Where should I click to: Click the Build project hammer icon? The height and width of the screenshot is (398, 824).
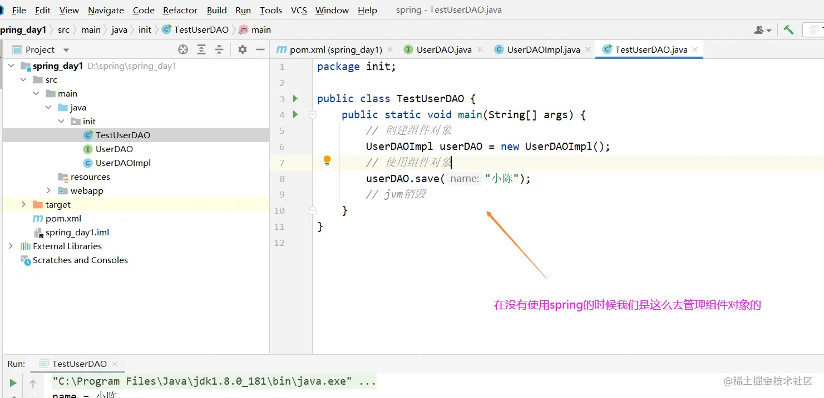[788, 30]
